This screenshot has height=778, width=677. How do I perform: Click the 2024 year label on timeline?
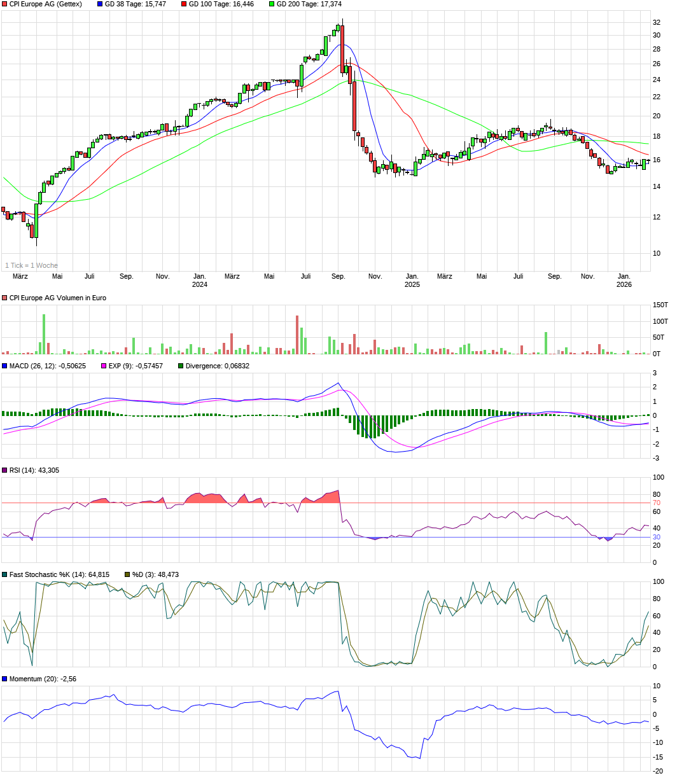point(199,284)
